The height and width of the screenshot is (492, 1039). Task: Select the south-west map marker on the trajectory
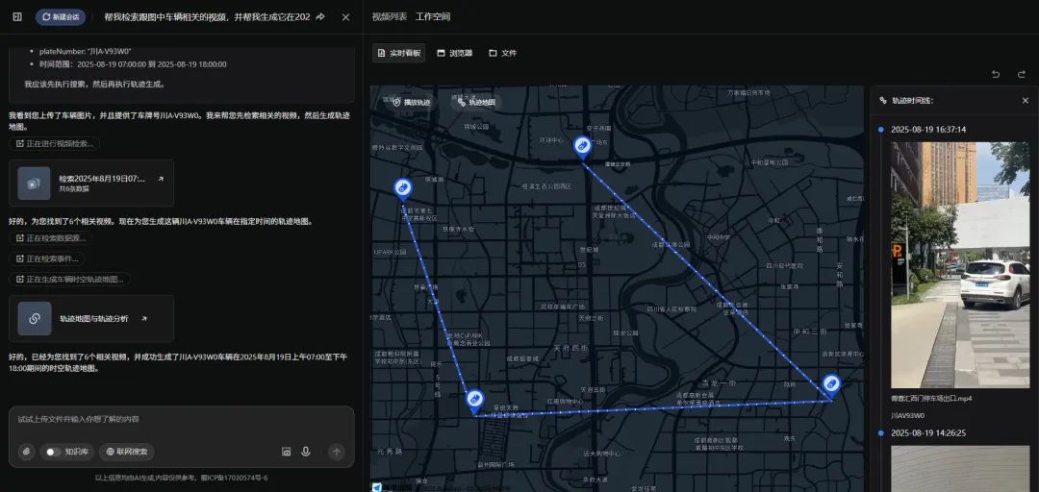pos(475,402)
